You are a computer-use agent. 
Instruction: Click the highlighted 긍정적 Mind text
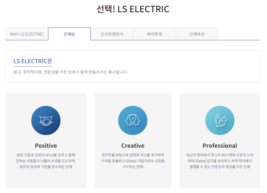click(x=44, y=155)
